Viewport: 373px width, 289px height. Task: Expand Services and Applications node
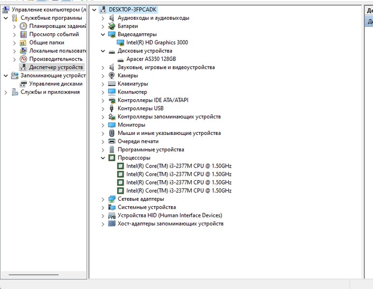[x=6, y=92]
